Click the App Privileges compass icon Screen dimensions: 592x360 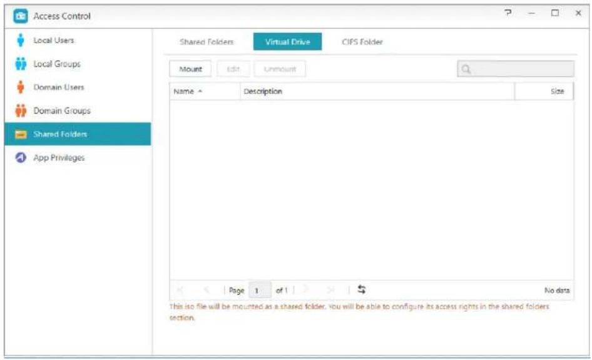pos(21,157)
